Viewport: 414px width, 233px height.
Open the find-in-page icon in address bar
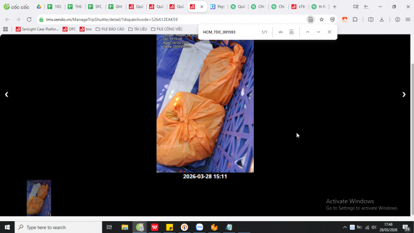point(310,19)
